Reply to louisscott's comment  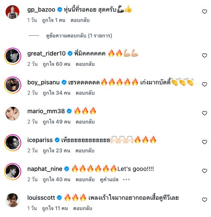coord(83,208)
